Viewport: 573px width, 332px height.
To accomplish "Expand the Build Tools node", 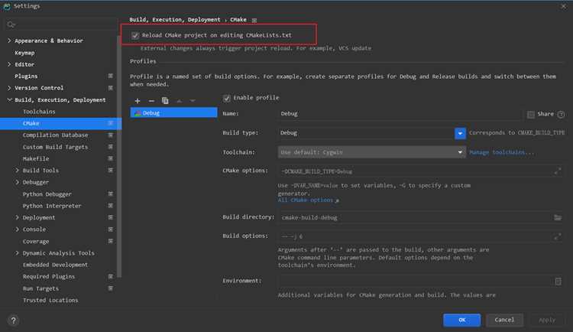I will coord(17,171).
